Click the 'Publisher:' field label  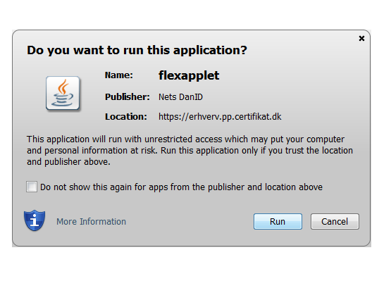point(128,96)
